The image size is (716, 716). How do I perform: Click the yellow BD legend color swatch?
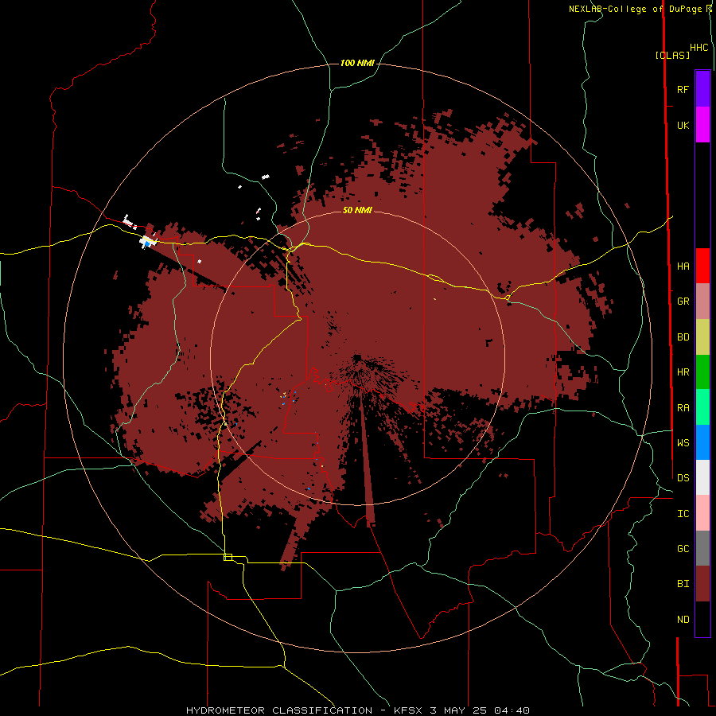pos(702,337)
